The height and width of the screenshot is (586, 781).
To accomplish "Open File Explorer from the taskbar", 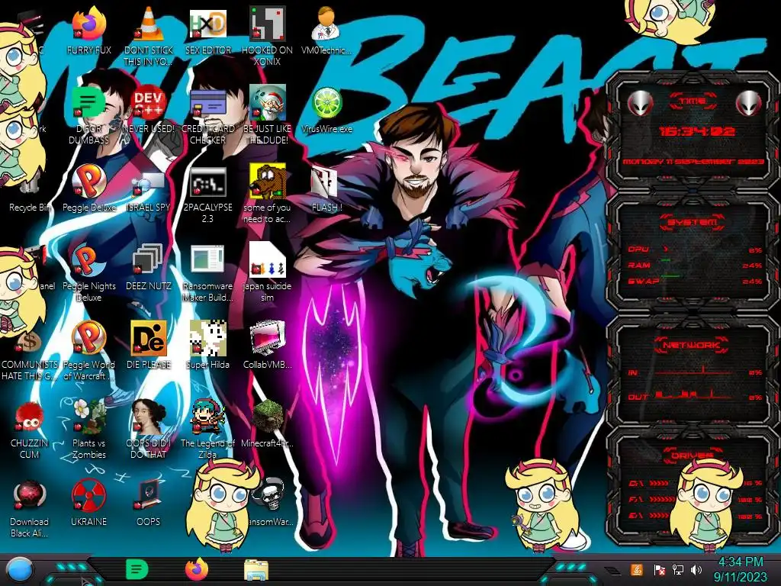I will (256, 570).
